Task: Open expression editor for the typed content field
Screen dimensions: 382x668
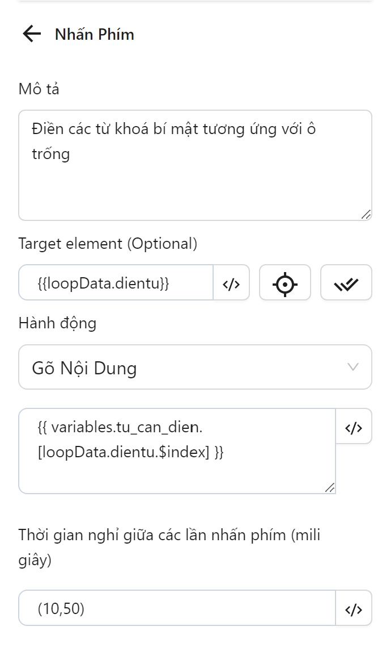Action: [x=354, y=427]
